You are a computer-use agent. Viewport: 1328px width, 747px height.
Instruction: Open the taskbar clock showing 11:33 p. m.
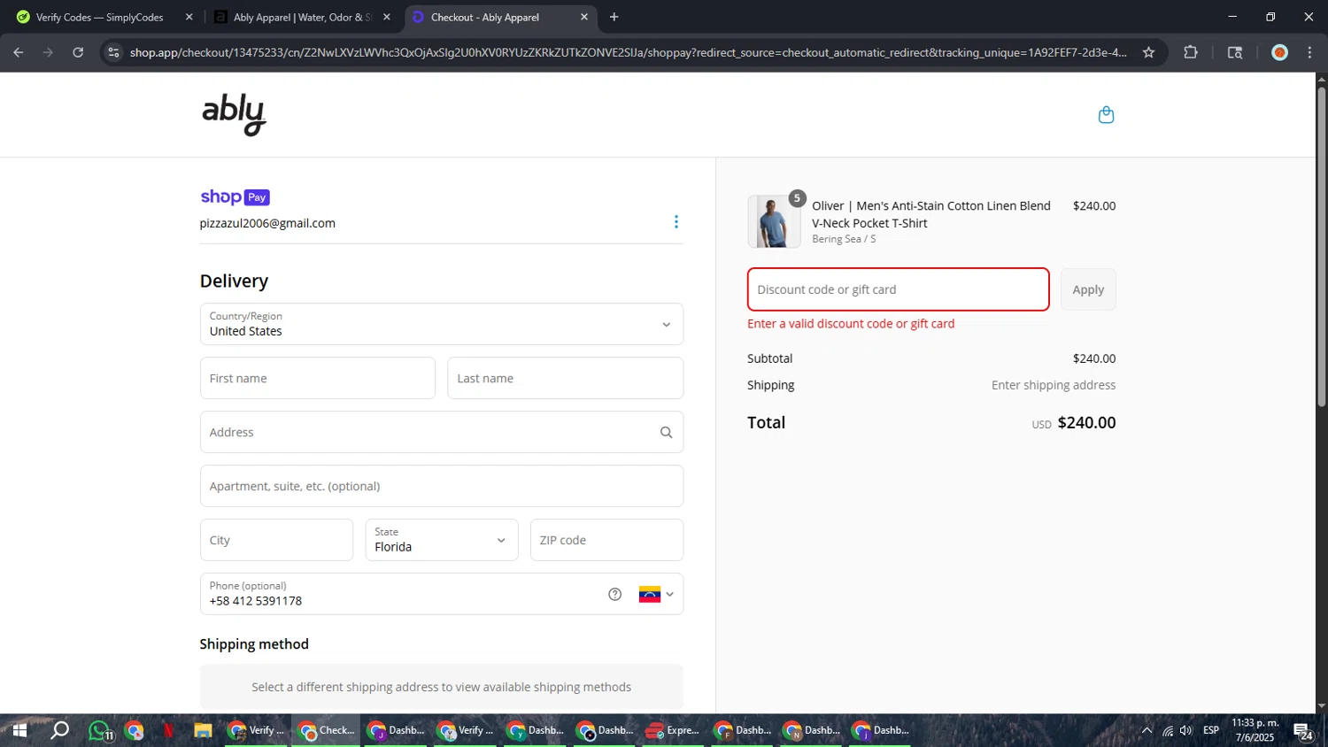pyautogui.click(x=1255, y=731)
